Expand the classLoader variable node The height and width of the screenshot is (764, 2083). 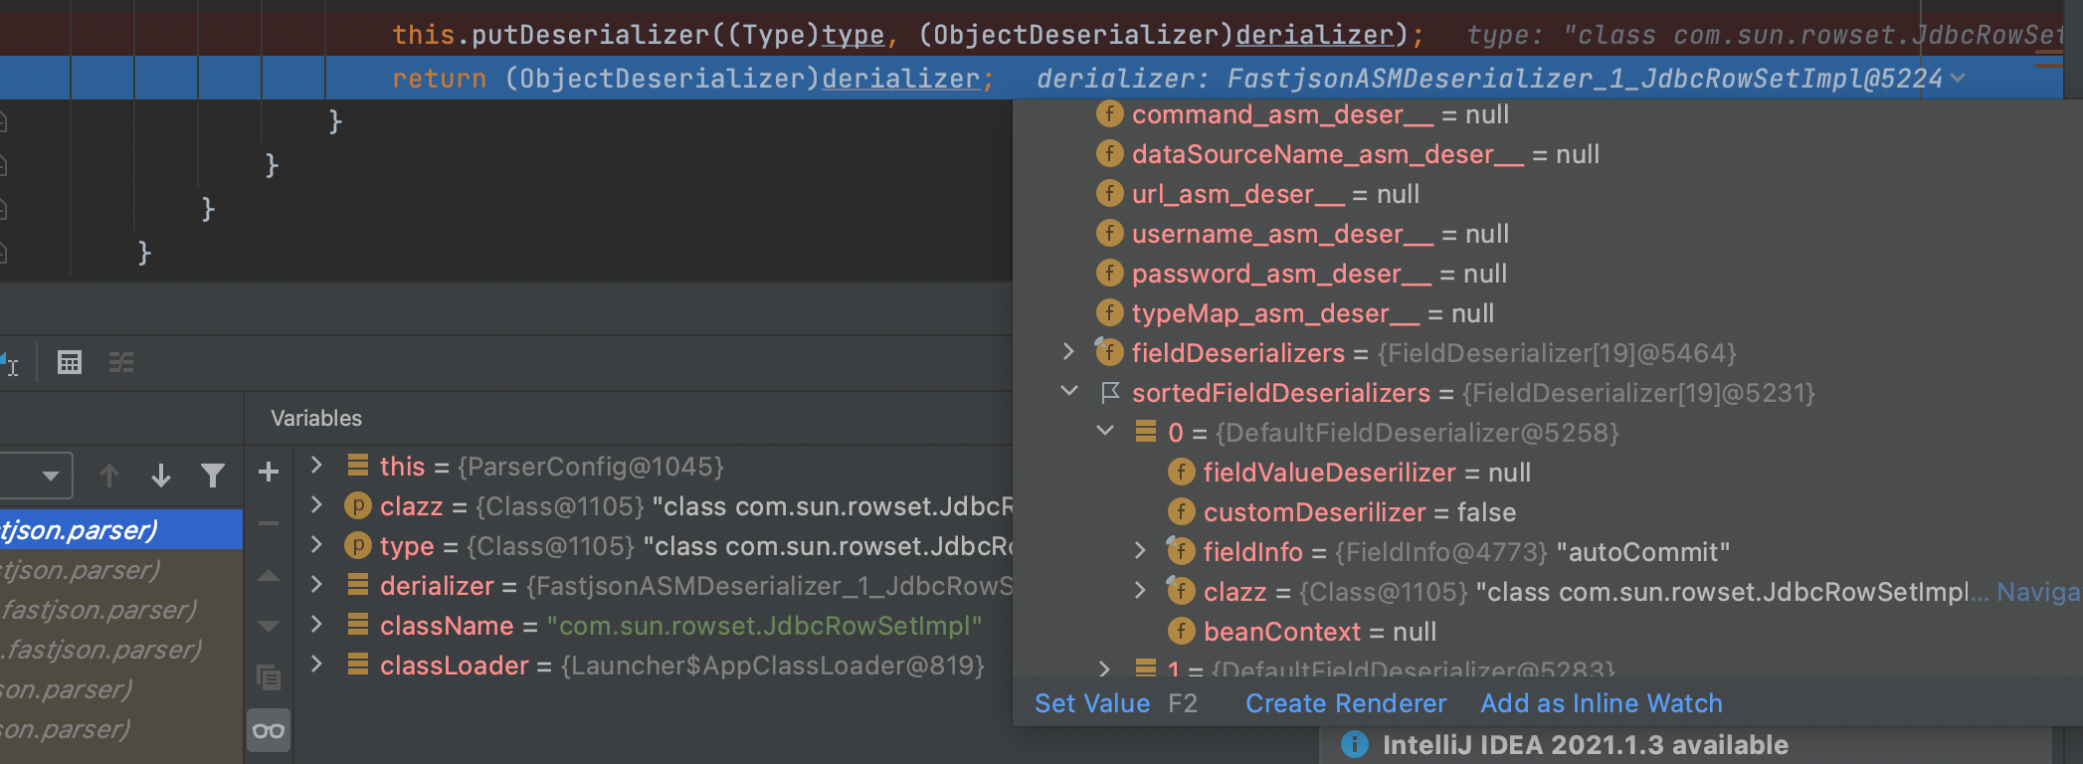[316, 664]
